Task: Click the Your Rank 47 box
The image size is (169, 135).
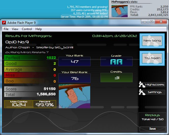Action: click(74, 62)
